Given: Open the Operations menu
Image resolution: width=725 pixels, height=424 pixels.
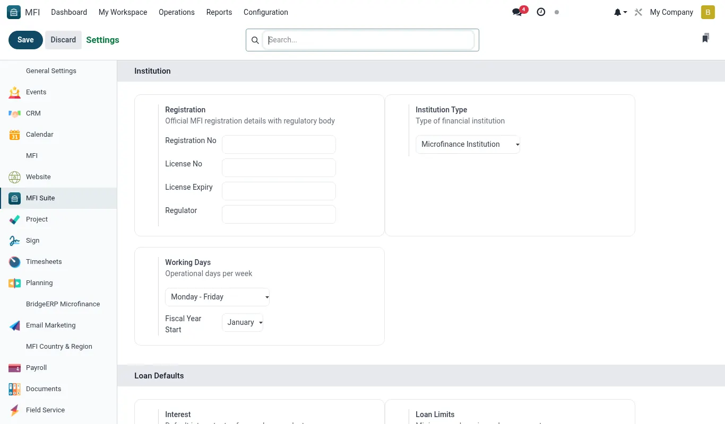Looking at the screenshot, I should click(177, 12).
